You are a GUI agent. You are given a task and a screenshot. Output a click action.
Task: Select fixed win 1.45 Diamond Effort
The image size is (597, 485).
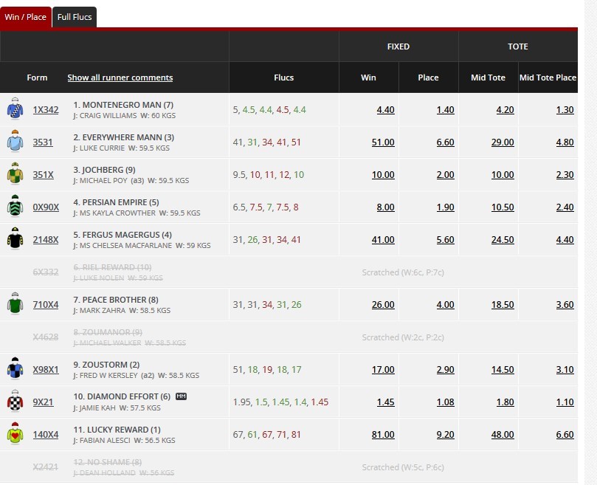(x=385, y=402)
